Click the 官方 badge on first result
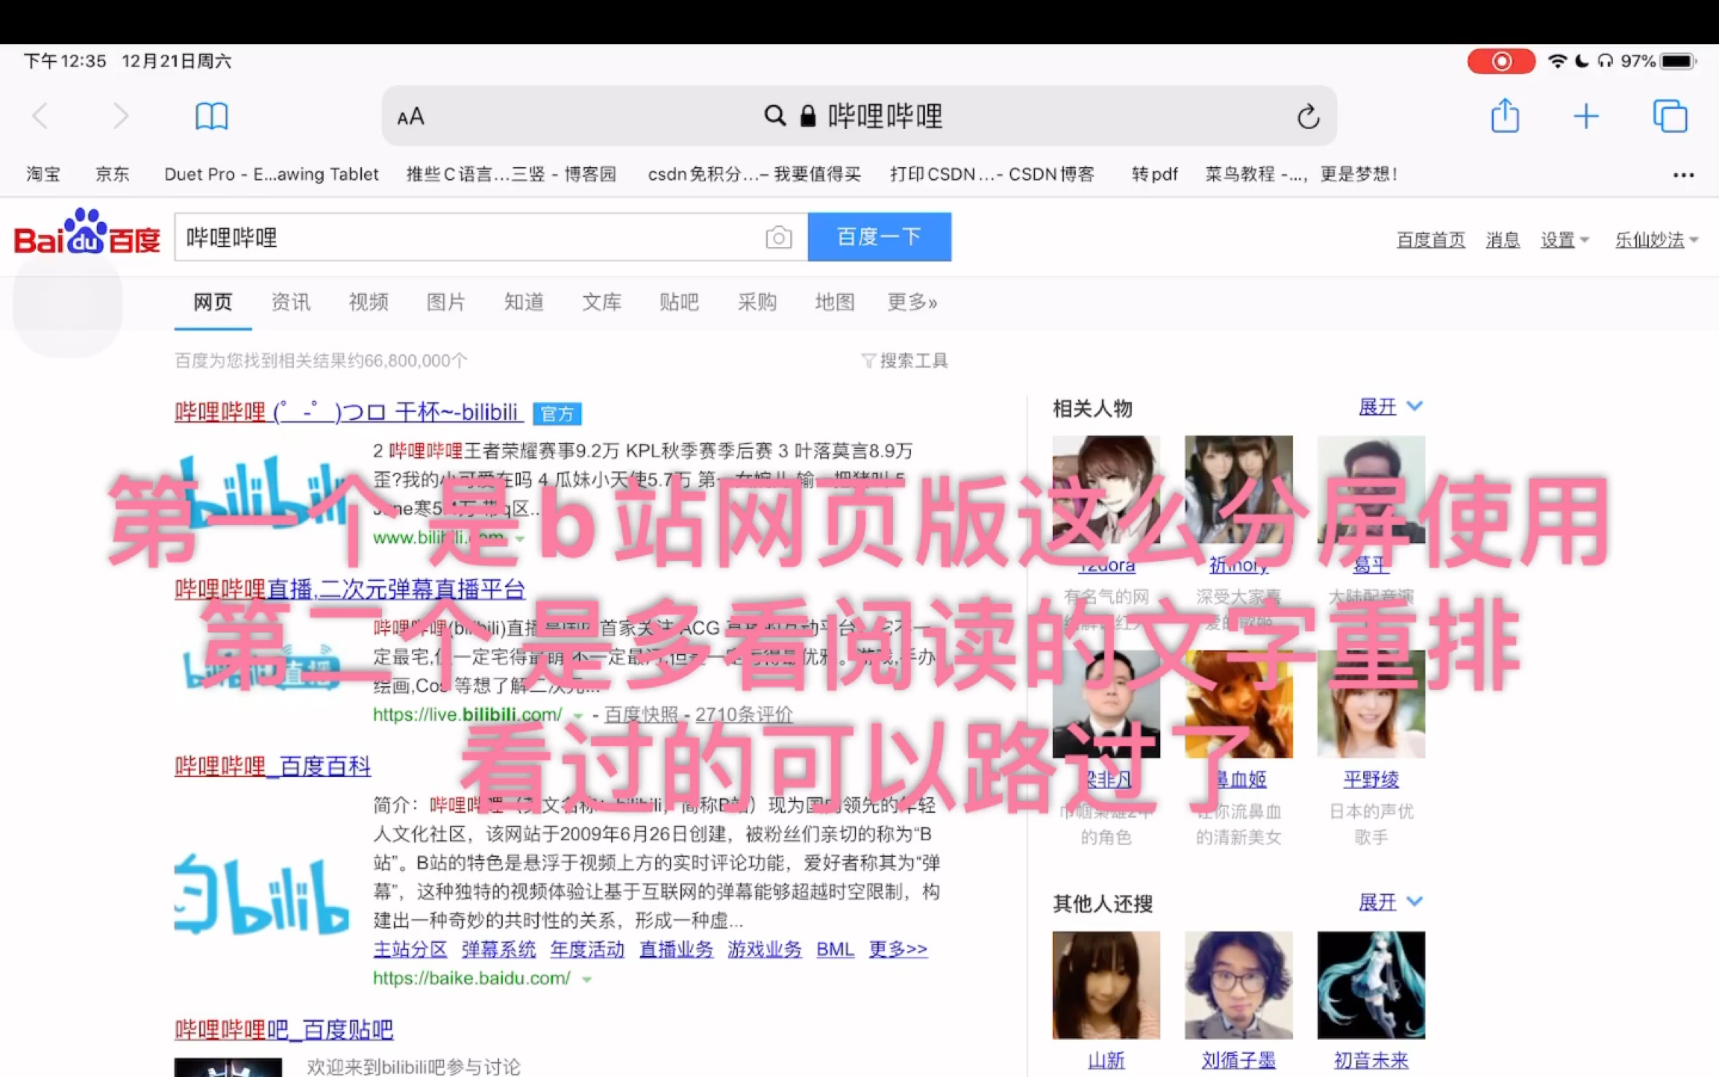The width and height of the screenshot is (1719, 1077). (557, 414)
